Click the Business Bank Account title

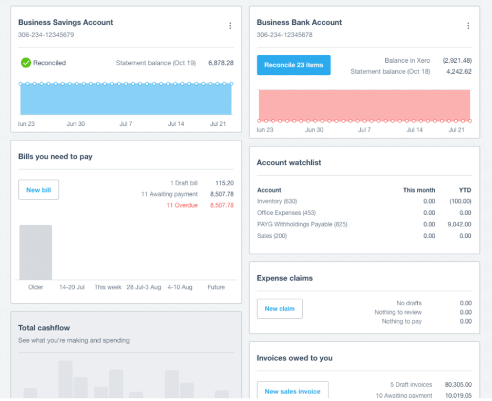pos(299,22)
